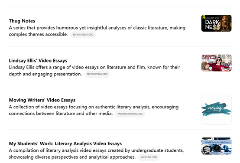Click the "moving" brushstroke logo text
The height and width of the screenshot is (163, 240).
click(215, 108)
